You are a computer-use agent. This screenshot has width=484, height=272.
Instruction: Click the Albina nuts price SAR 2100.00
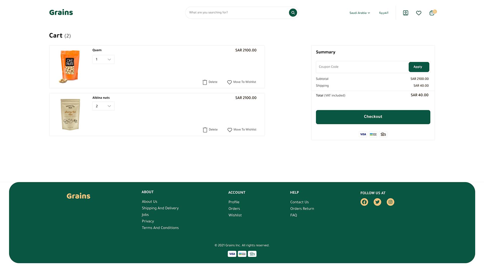pos(246,98)
